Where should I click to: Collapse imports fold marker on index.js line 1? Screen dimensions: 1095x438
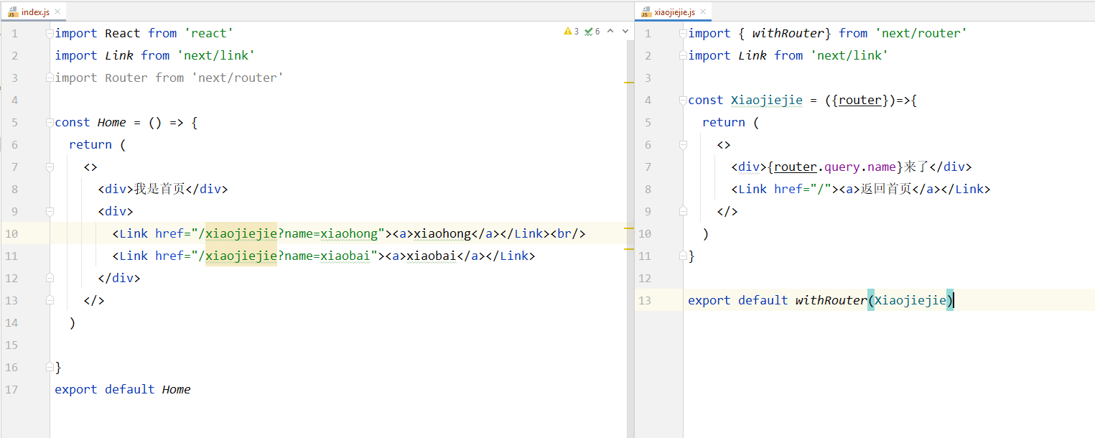click(x=50, y=33)
